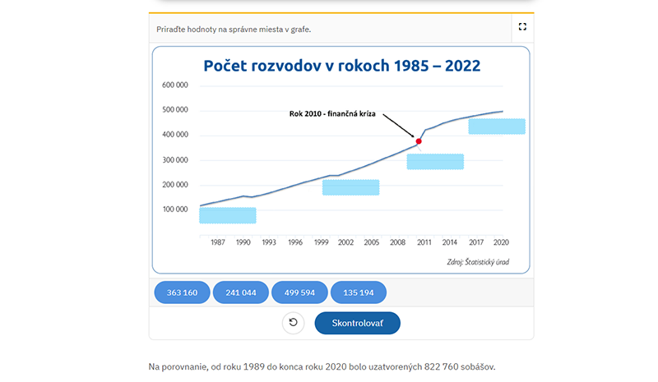Viewport: 658px width, 382px height.
Task: Click the source note Zdroj: Štatistický úrad
Action: 478,262
